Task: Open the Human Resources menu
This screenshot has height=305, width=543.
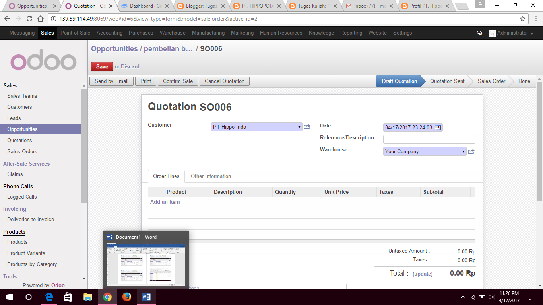Action: point(281,33)
